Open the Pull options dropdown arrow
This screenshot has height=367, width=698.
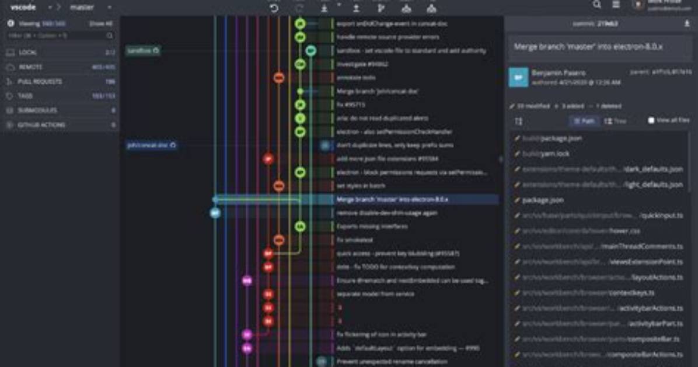pyautogui.click(x=338, y=5)
